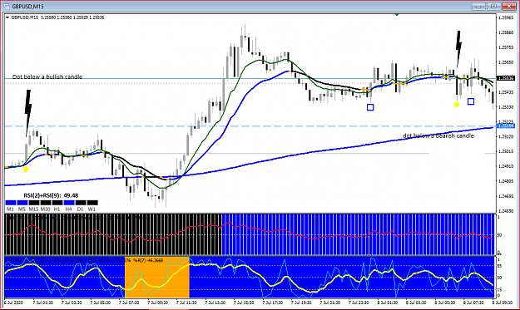Click the H1 timeframe label

point(57,209)
